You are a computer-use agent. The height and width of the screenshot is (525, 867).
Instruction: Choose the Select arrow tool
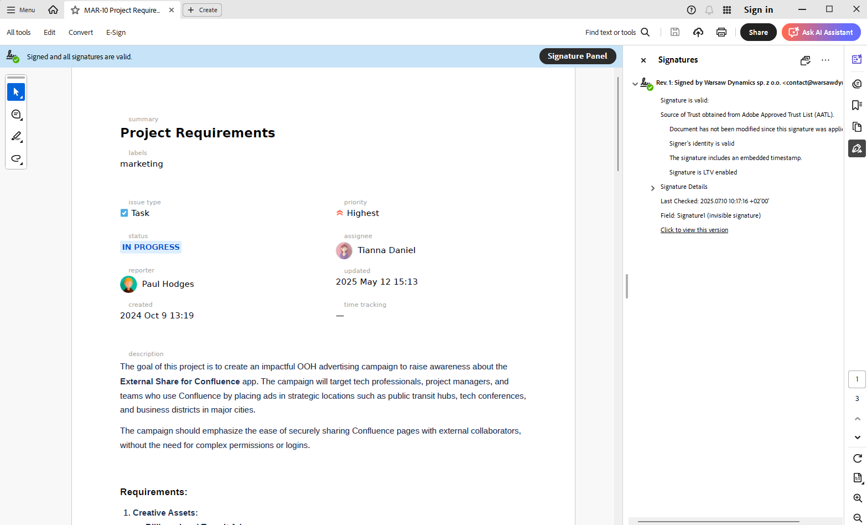point(16,92)
